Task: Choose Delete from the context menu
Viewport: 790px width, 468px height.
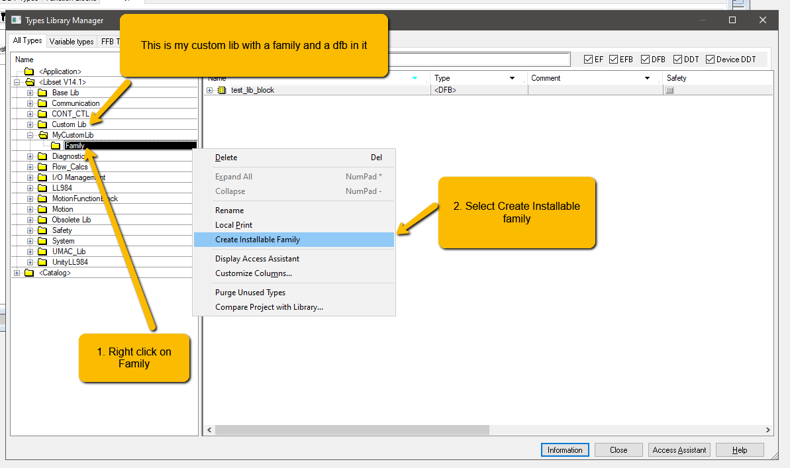Action: click(x=294, y=158)
